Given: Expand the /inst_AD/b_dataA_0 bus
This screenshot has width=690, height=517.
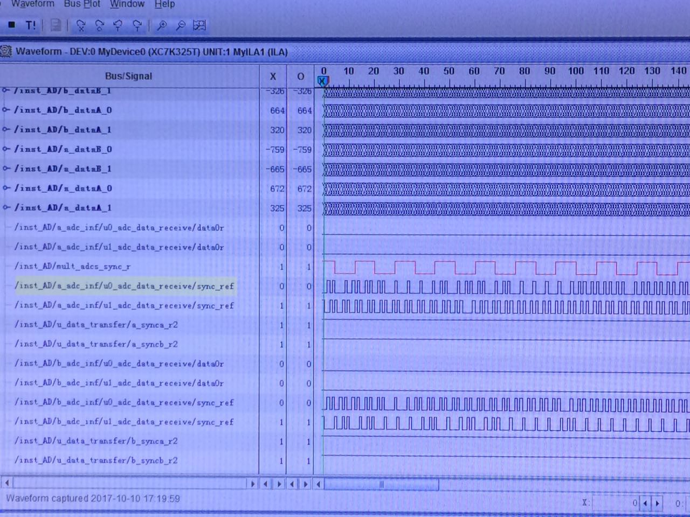Looking at the screenshot, I should click(6, 110).
